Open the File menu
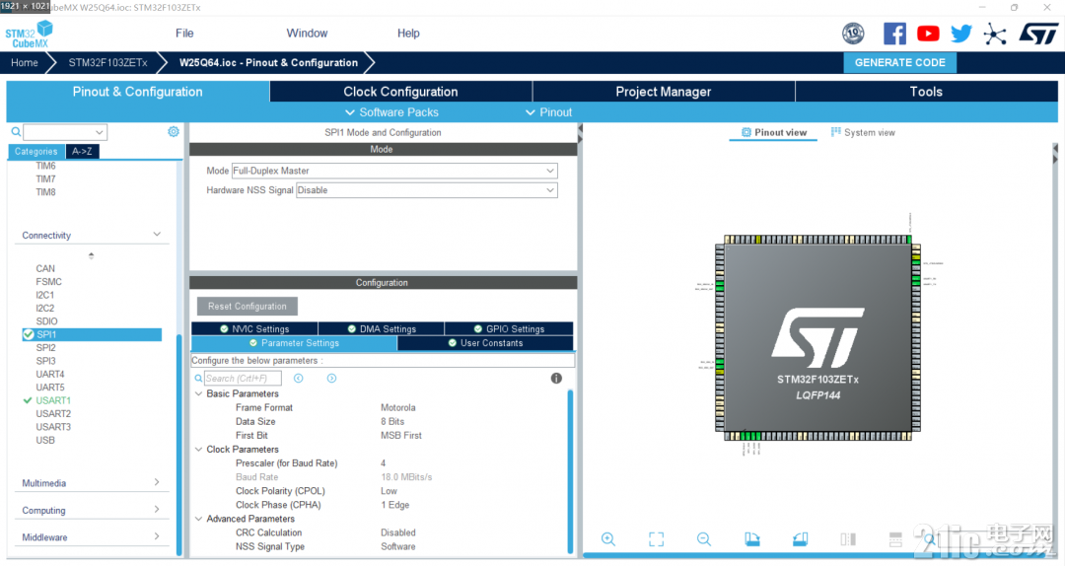1065x566 pixels. 184,34
